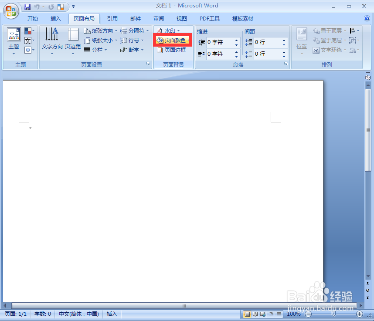Open Themes (主题) gallery button
Image resolution: width=374 pixels, height=321 pixels.
[x=14, y=41]
